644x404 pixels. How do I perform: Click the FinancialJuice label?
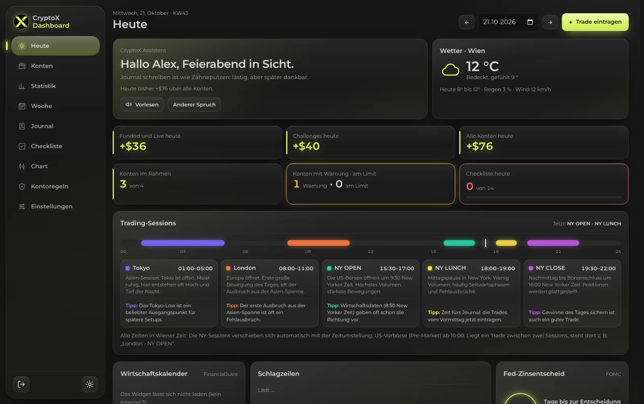(221, 374)
